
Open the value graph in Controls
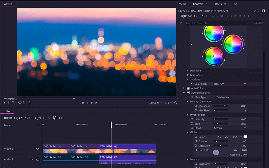pyautogui.click(x=255, y=11)
